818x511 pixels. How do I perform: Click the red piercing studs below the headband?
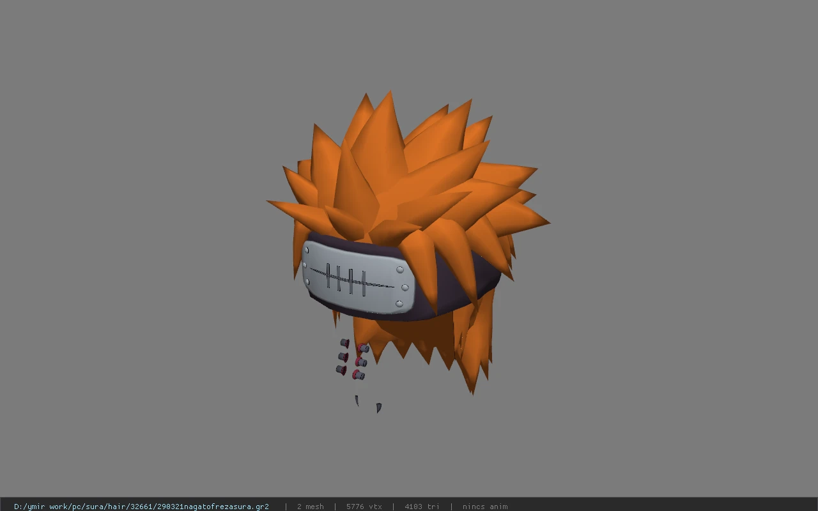coord(352,360)
